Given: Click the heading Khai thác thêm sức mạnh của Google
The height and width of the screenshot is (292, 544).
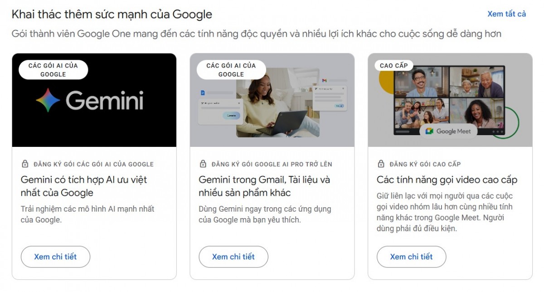Looking at the screenshot, I should [x=111, y=14].
